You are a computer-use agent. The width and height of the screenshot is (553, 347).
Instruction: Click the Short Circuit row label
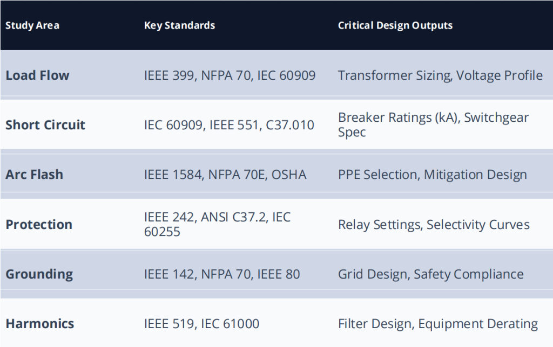click(45, 125)
